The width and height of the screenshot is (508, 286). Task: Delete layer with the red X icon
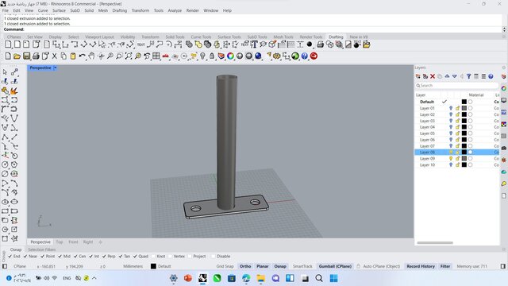click(x=433, y=76)
